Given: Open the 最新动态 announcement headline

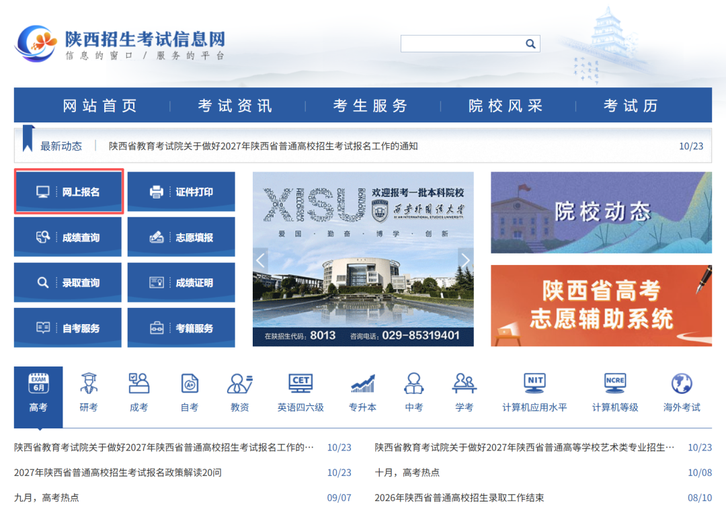Looking at the screenshot, I should point(263,147).
